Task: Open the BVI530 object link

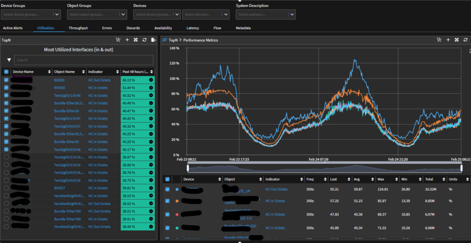Action: 59,88
